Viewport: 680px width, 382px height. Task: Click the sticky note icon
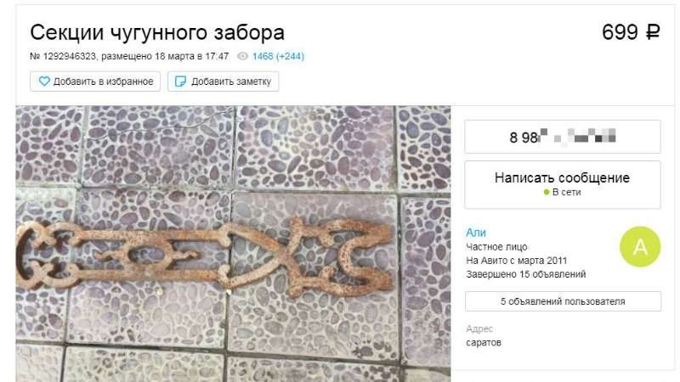[180, 81]
